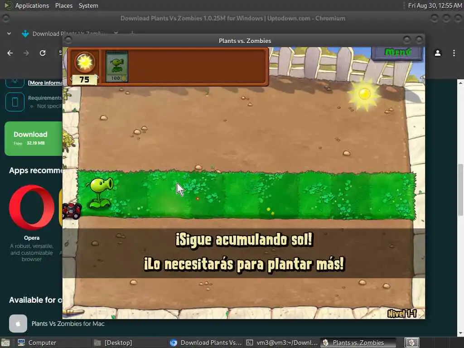Click the Opera app icon
This screenshot has height=348, width=464.
coord(32,208)
